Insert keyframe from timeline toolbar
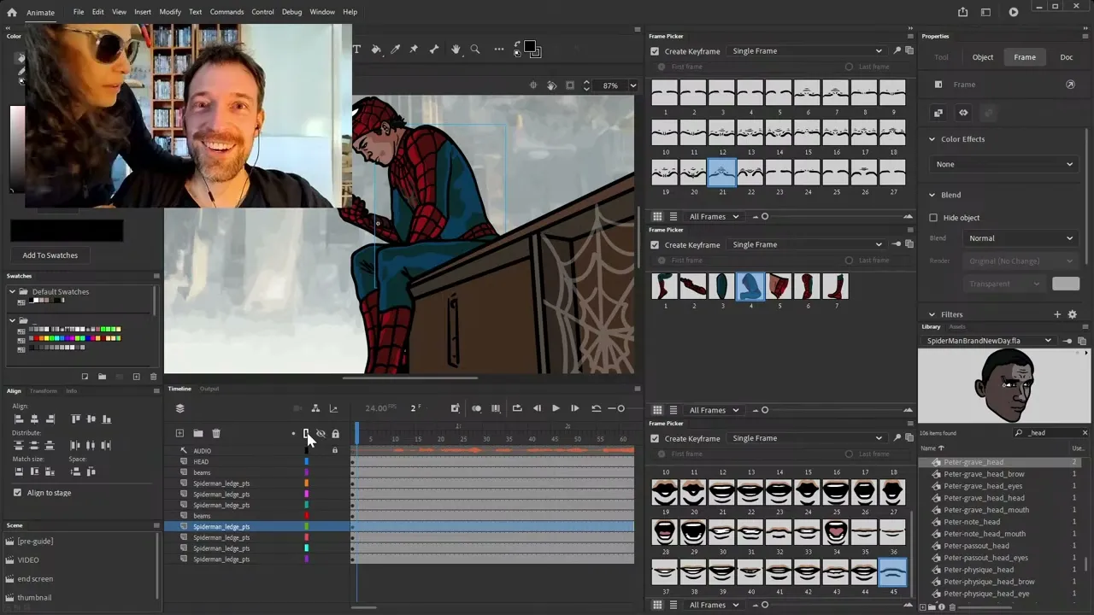Viewport: 1094px width, 615px height. pos(456,408)
